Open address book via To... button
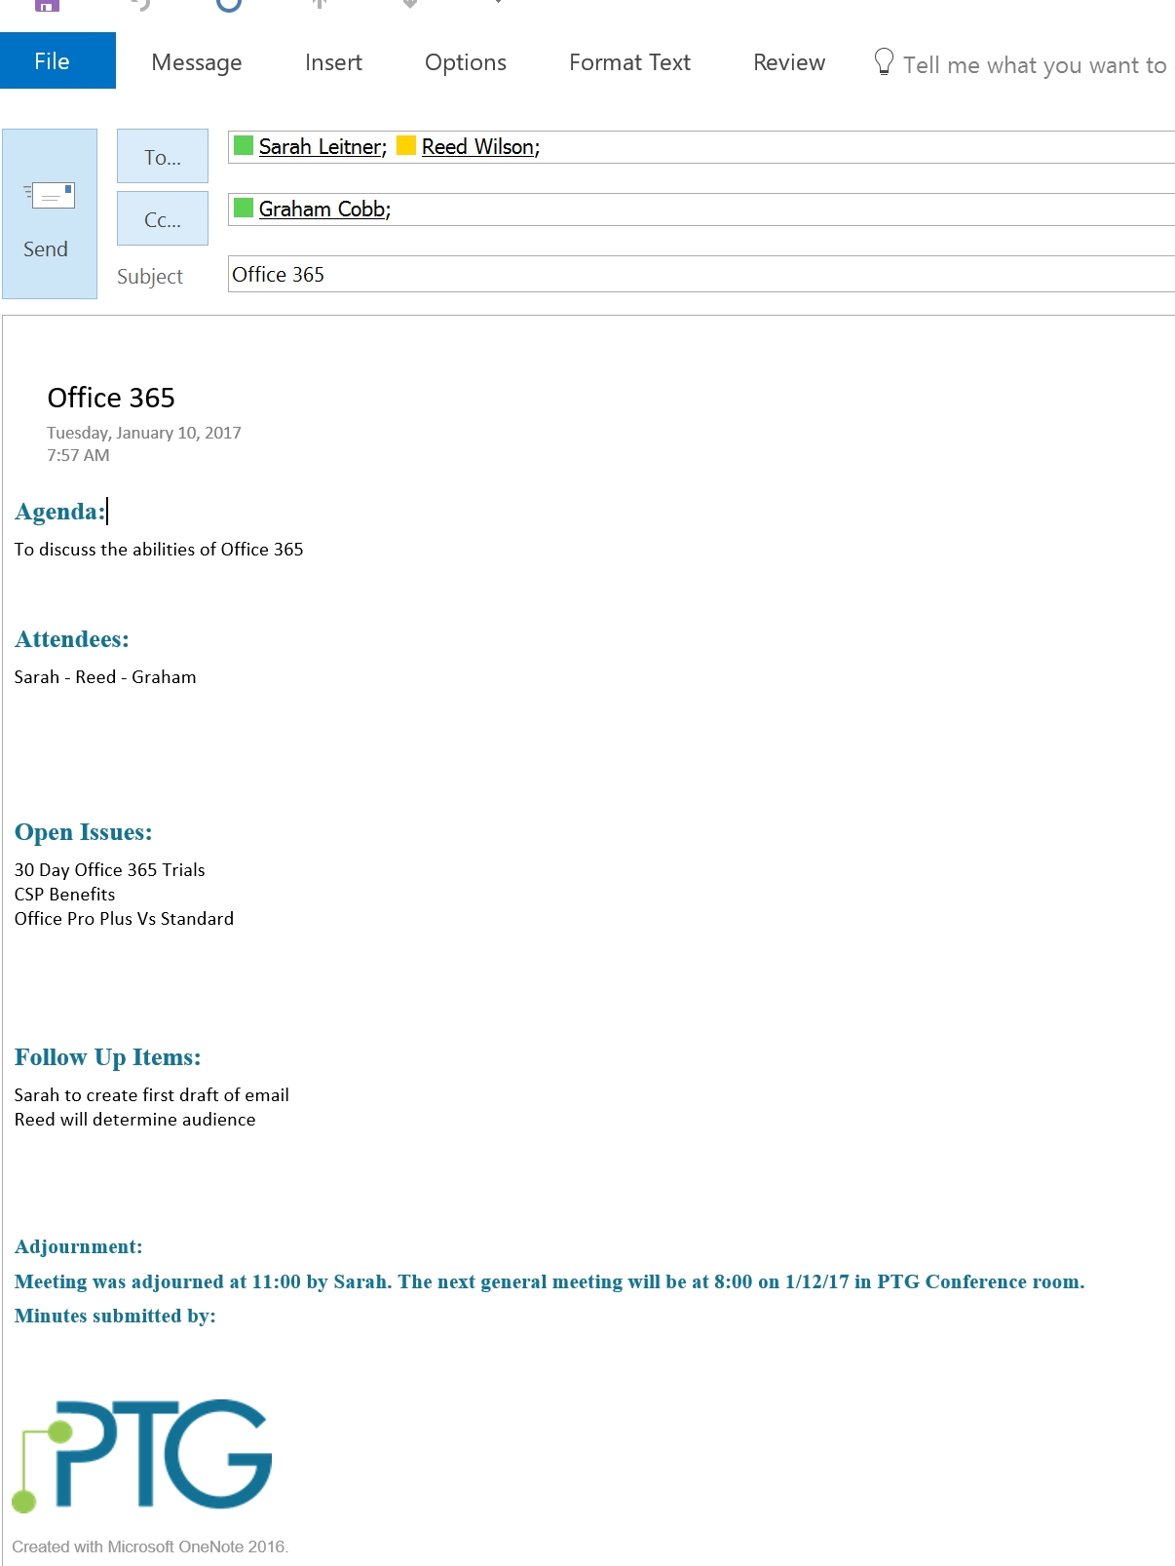 (x=163, y=156)
